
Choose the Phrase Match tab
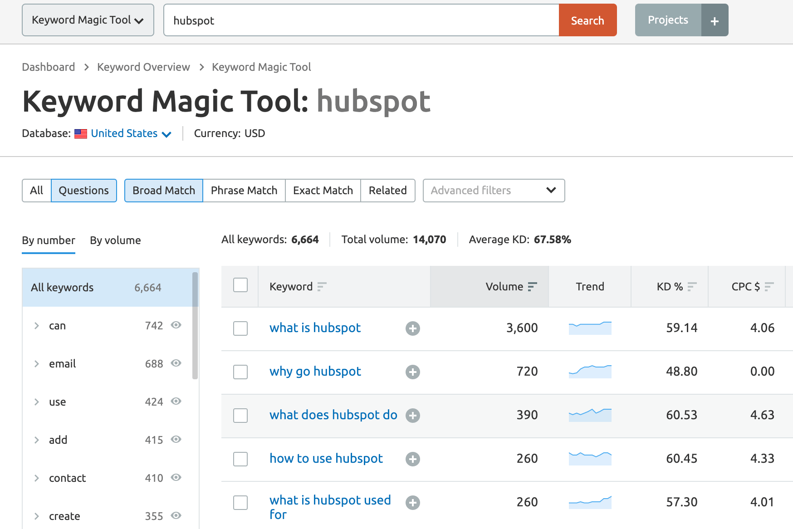pos(244,191)
